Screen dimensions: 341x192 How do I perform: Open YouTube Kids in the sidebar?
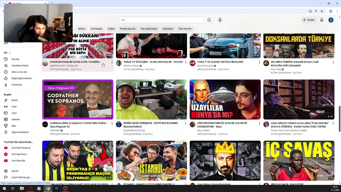pos(18,161)
